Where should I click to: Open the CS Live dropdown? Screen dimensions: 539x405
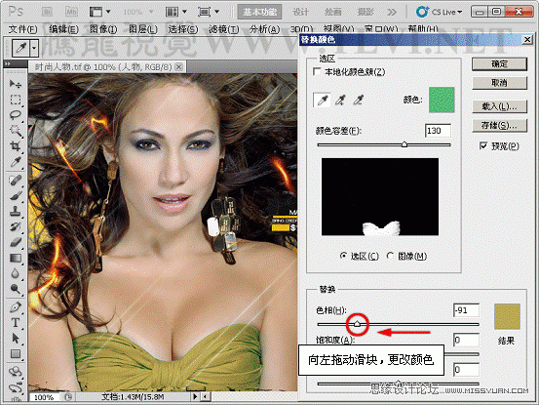439,12
